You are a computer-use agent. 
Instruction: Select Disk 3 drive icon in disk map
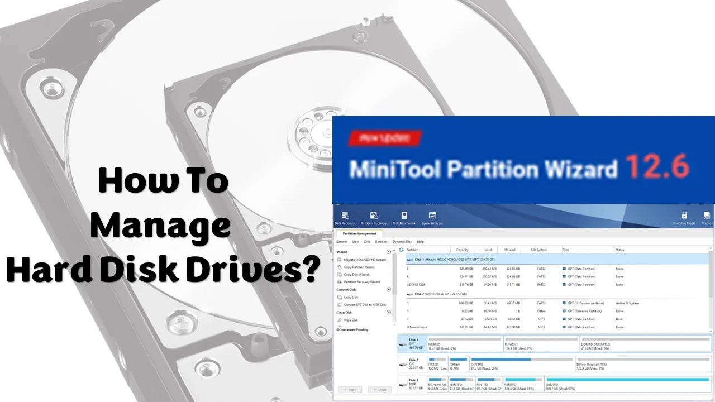[x=402, y=384]
